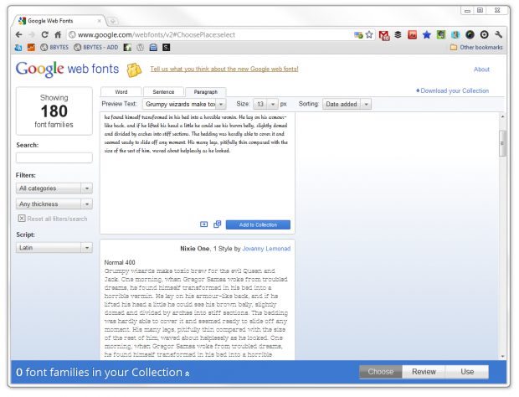Open the WordPress bookmark icon
Viewport: 519px width, 397px height.
(141, 48)
